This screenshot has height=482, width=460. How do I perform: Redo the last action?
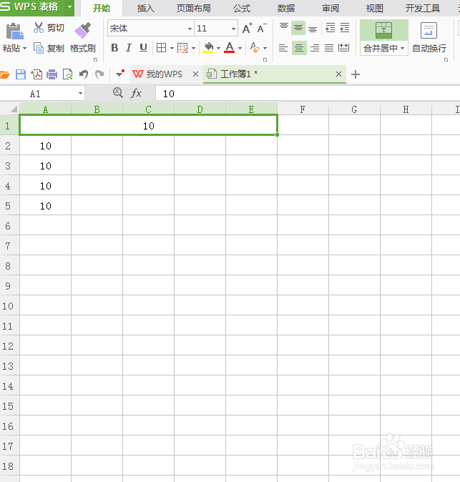[99, 74]
